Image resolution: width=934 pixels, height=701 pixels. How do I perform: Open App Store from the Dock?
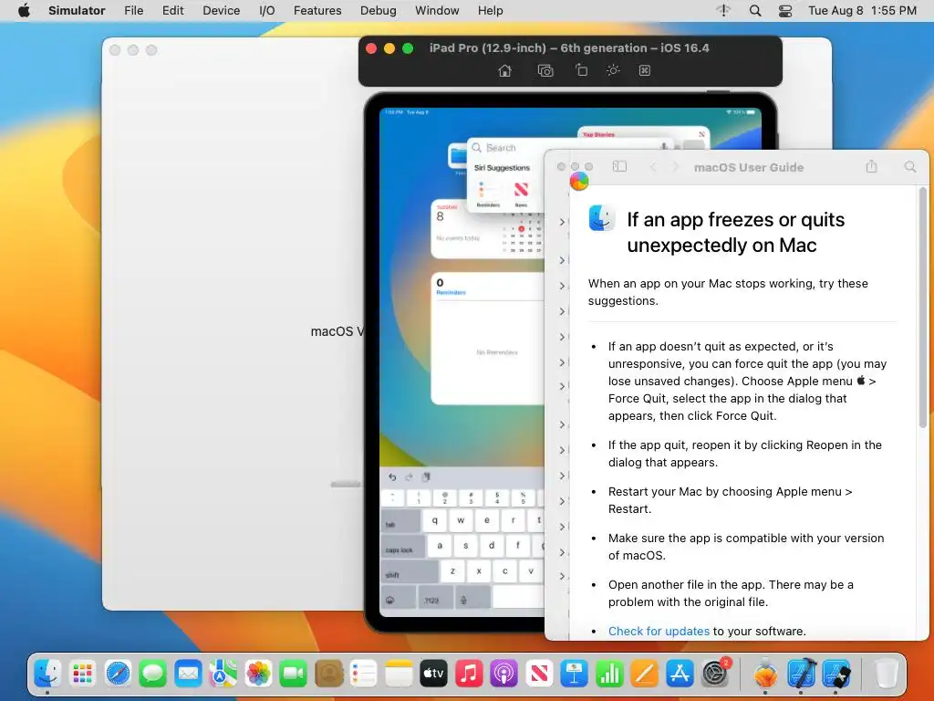click(x=680, y=675)
